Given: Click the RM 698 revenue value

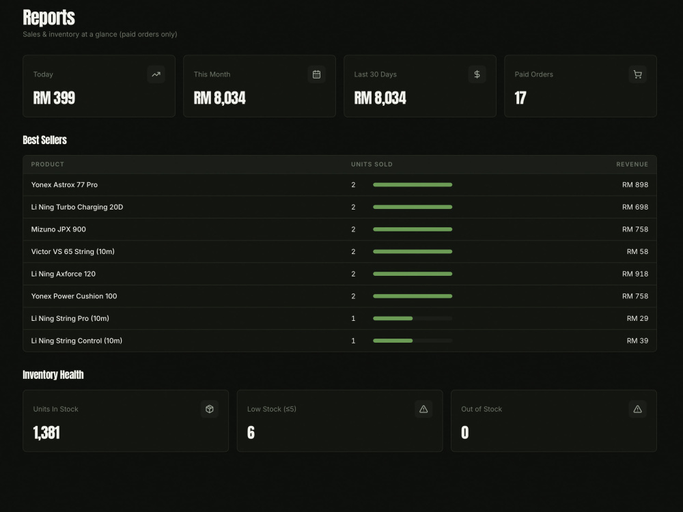Looking at the screenshot, I should click(635, 208).
